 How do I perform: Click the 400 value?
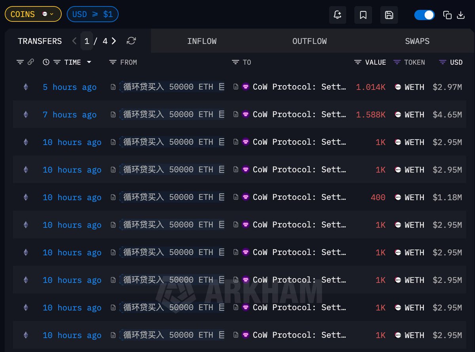click(378, 197)
